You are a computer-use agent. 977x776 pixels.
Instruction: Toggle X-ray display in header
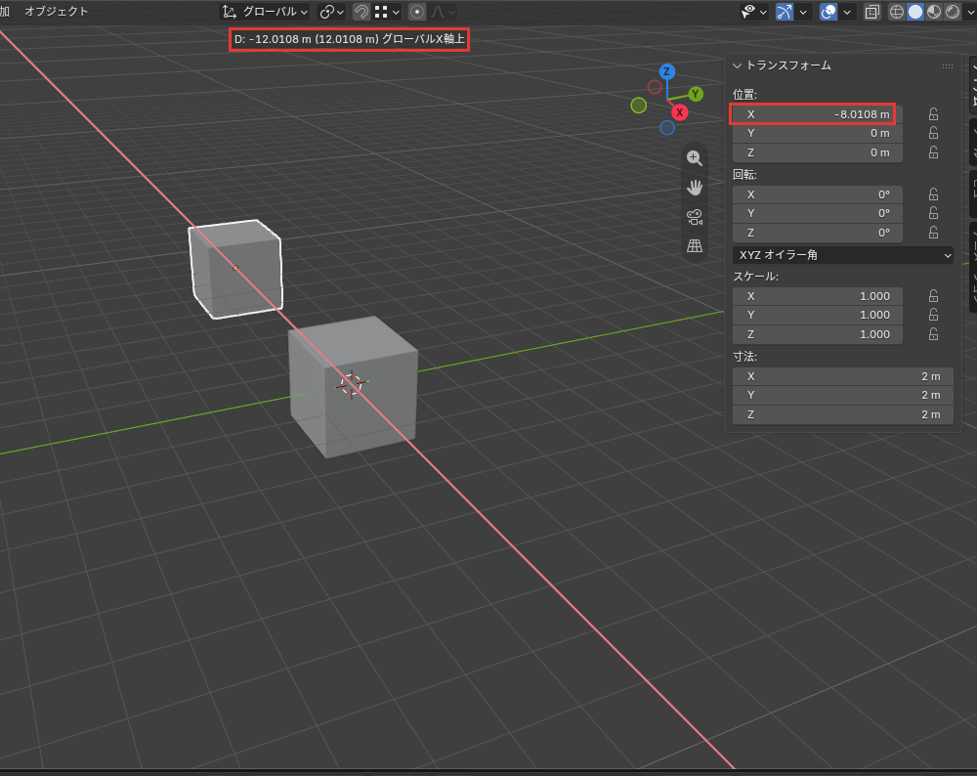click(x=872, y=12)
